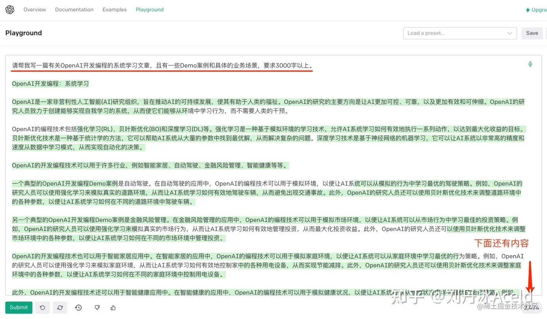Open the Load a preset dropdown
This screenshot has width=547, height=319.
(460, 33)
